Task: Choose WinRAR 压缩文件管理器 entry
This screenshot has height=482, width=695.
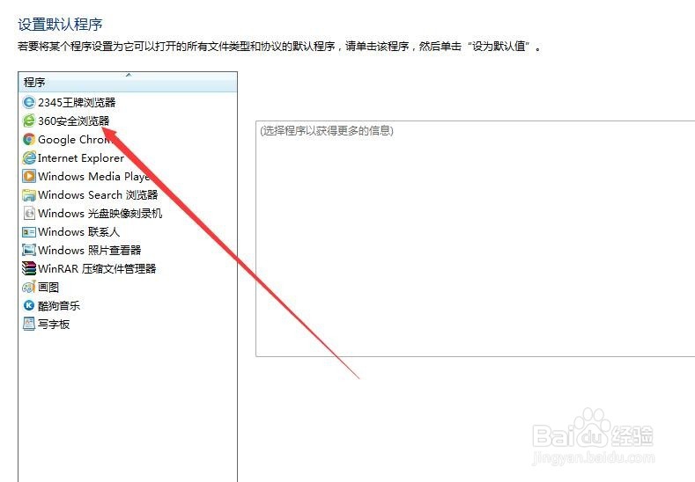Action: [x=97, y=268]
